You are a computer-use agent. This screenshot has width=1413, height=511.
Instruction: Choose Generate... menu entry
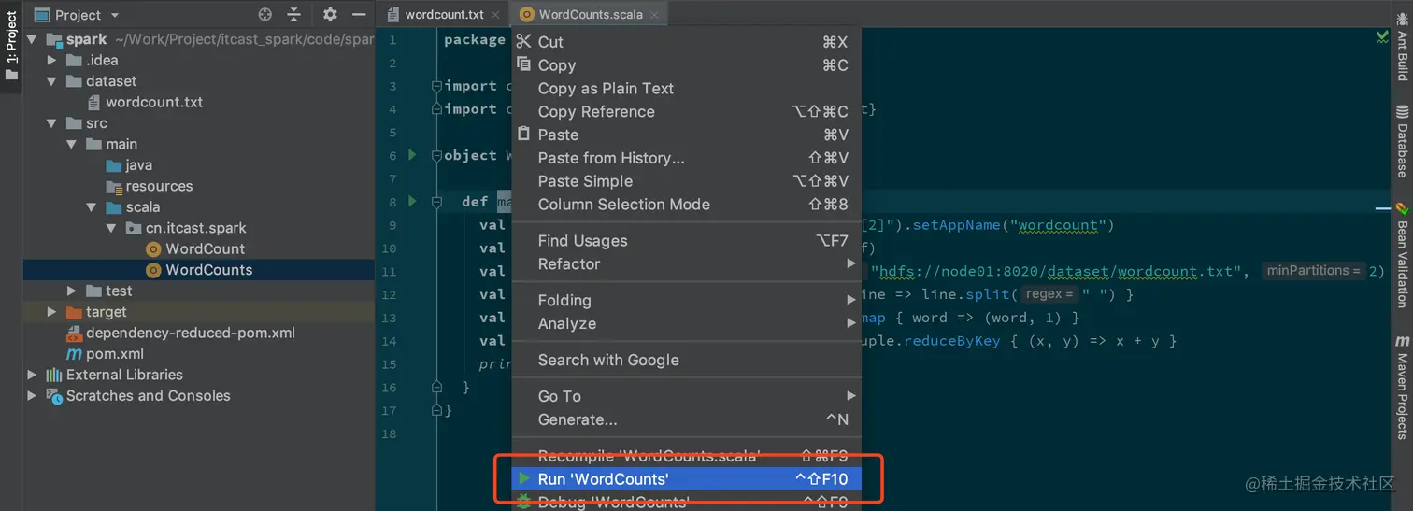click(x=686, y=419)
